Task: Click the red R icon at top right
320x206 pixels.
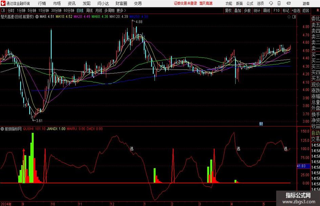Action: click(318, 10)
